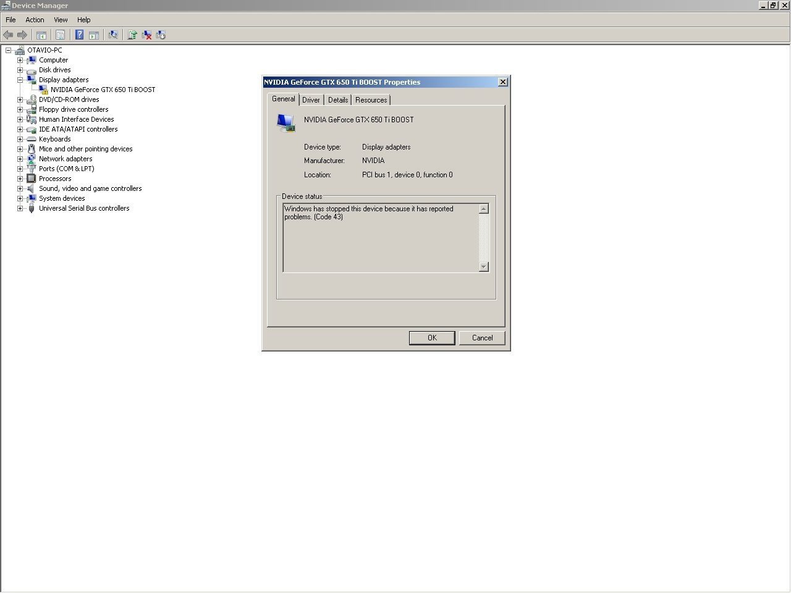Expand the Computer node
The width and height of the screenshot is (791, 593).
point(20,60)
